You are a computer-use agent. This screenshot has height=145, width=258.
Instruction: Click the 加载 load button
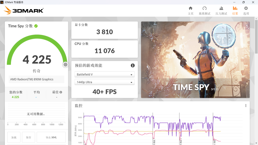click(14, 137)
